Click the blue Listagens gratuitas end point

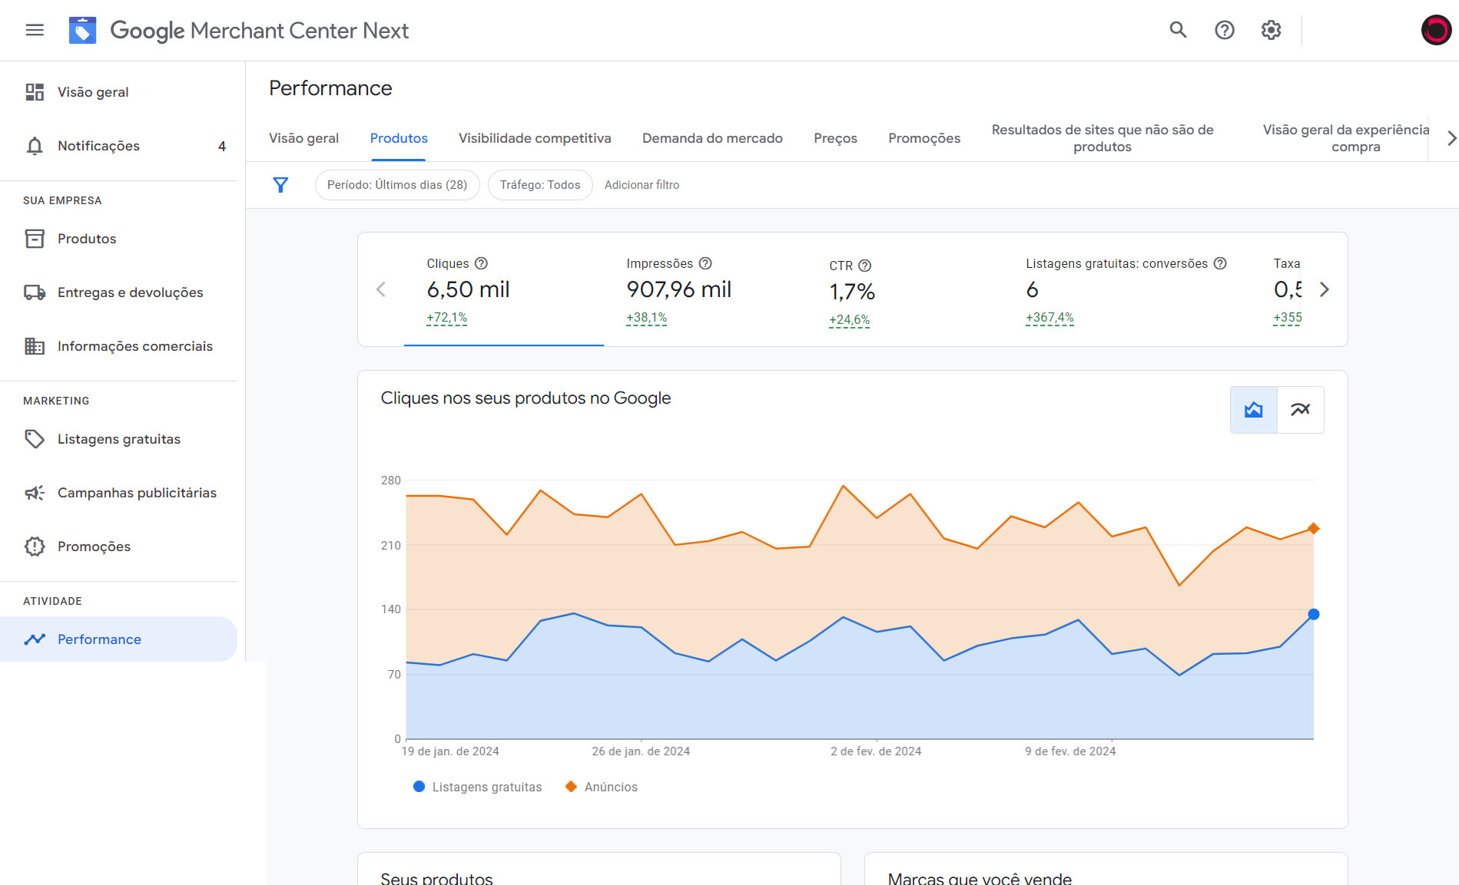[1313, 614]
